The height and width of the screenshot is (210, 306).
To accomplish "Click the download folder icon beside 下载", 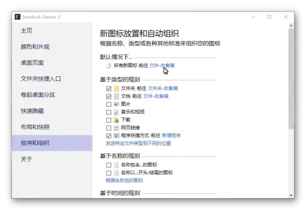I will 116,120.
